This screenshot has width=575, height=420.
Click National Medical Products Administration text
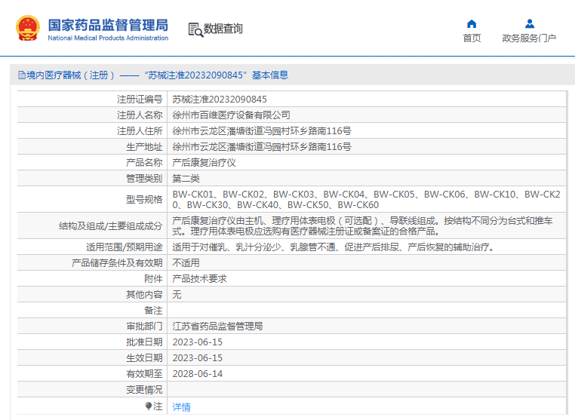[x=108, y=38]
